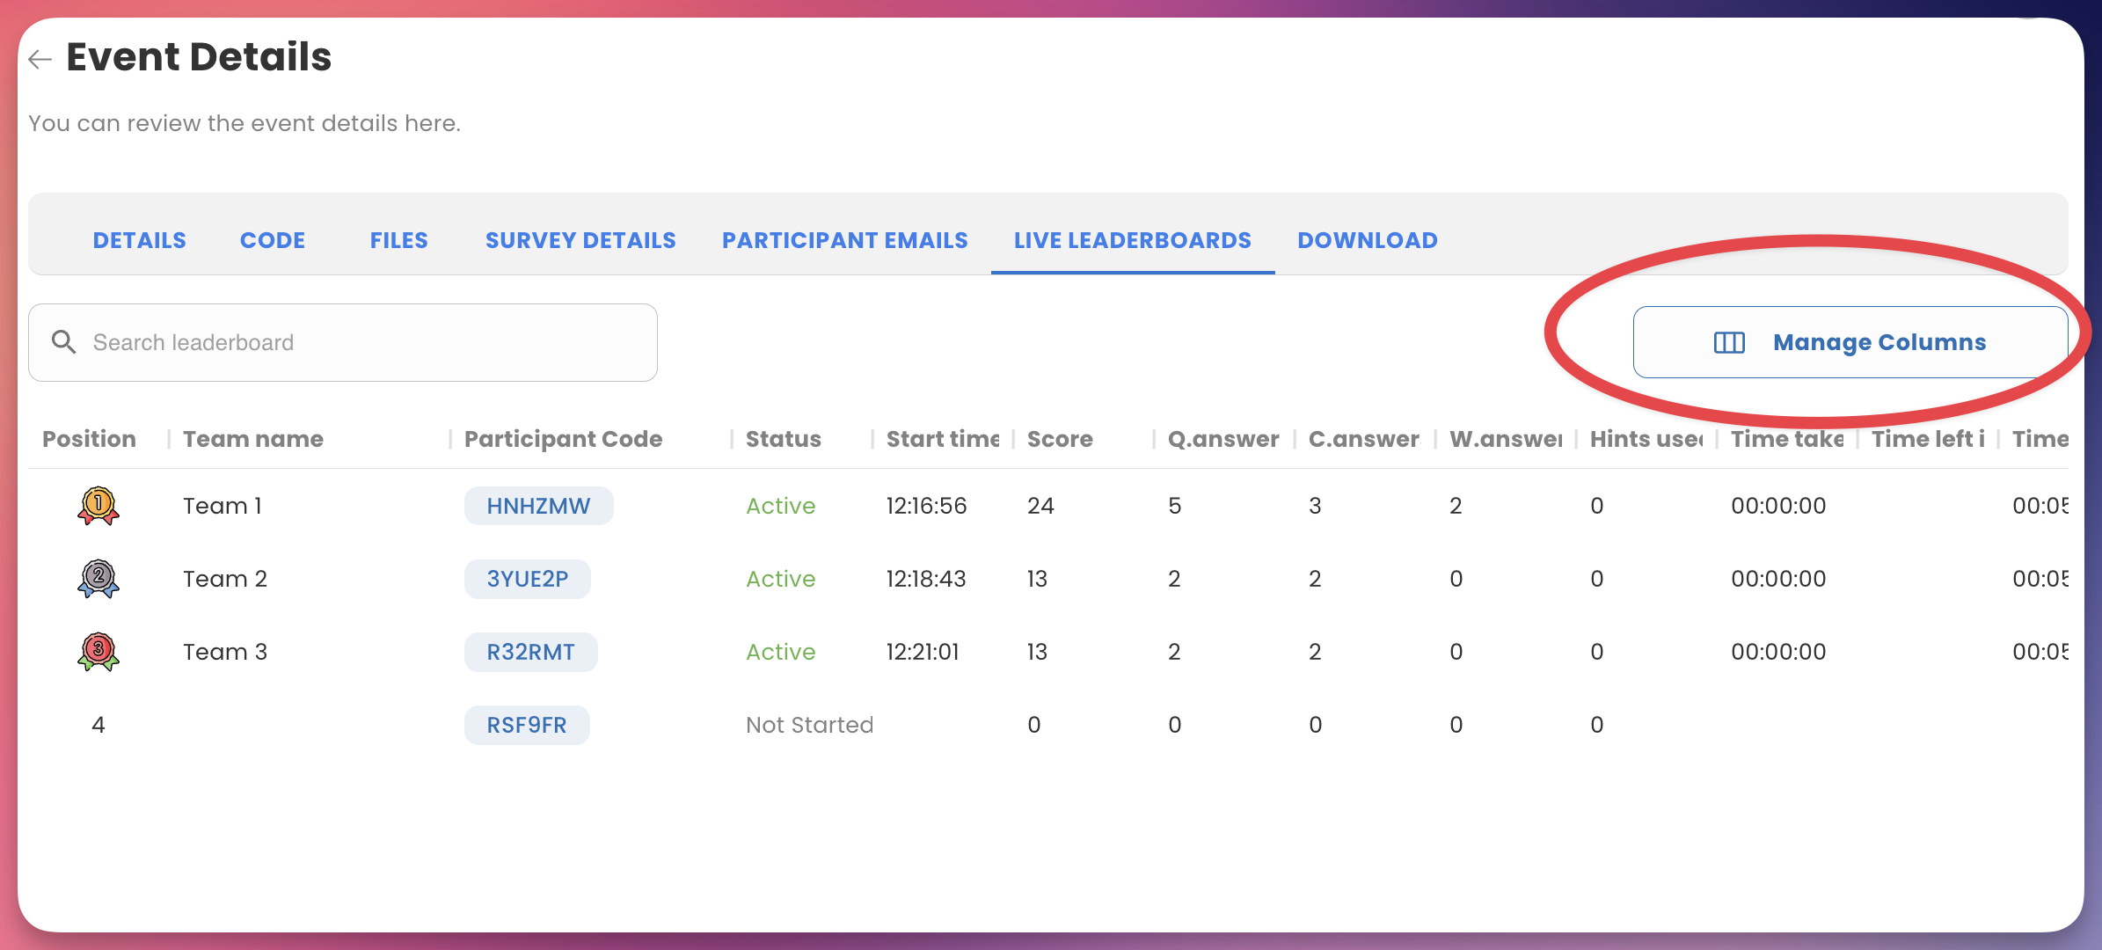Screen dimensions: 2102x950
Task: Open the Files tab
Action: click(398, 240)
